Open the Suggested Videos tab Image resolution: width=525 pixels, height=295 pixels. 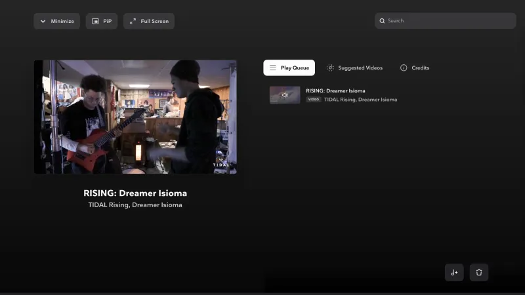click(x=354, y=68)
